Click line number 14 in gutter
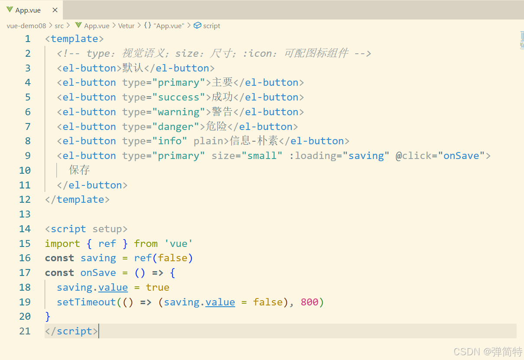 25,229
